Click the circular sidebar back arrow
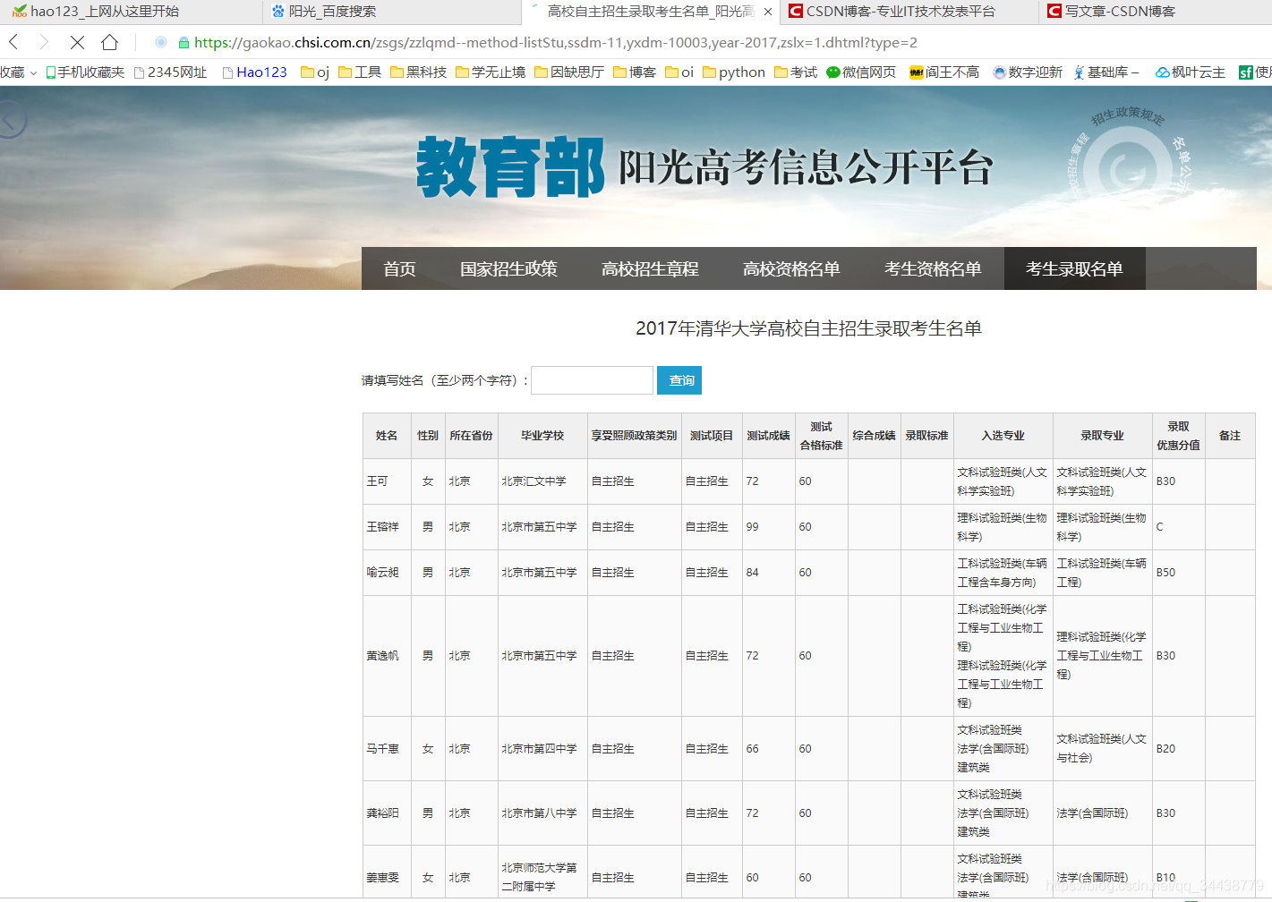 click(x=11, y=120)
